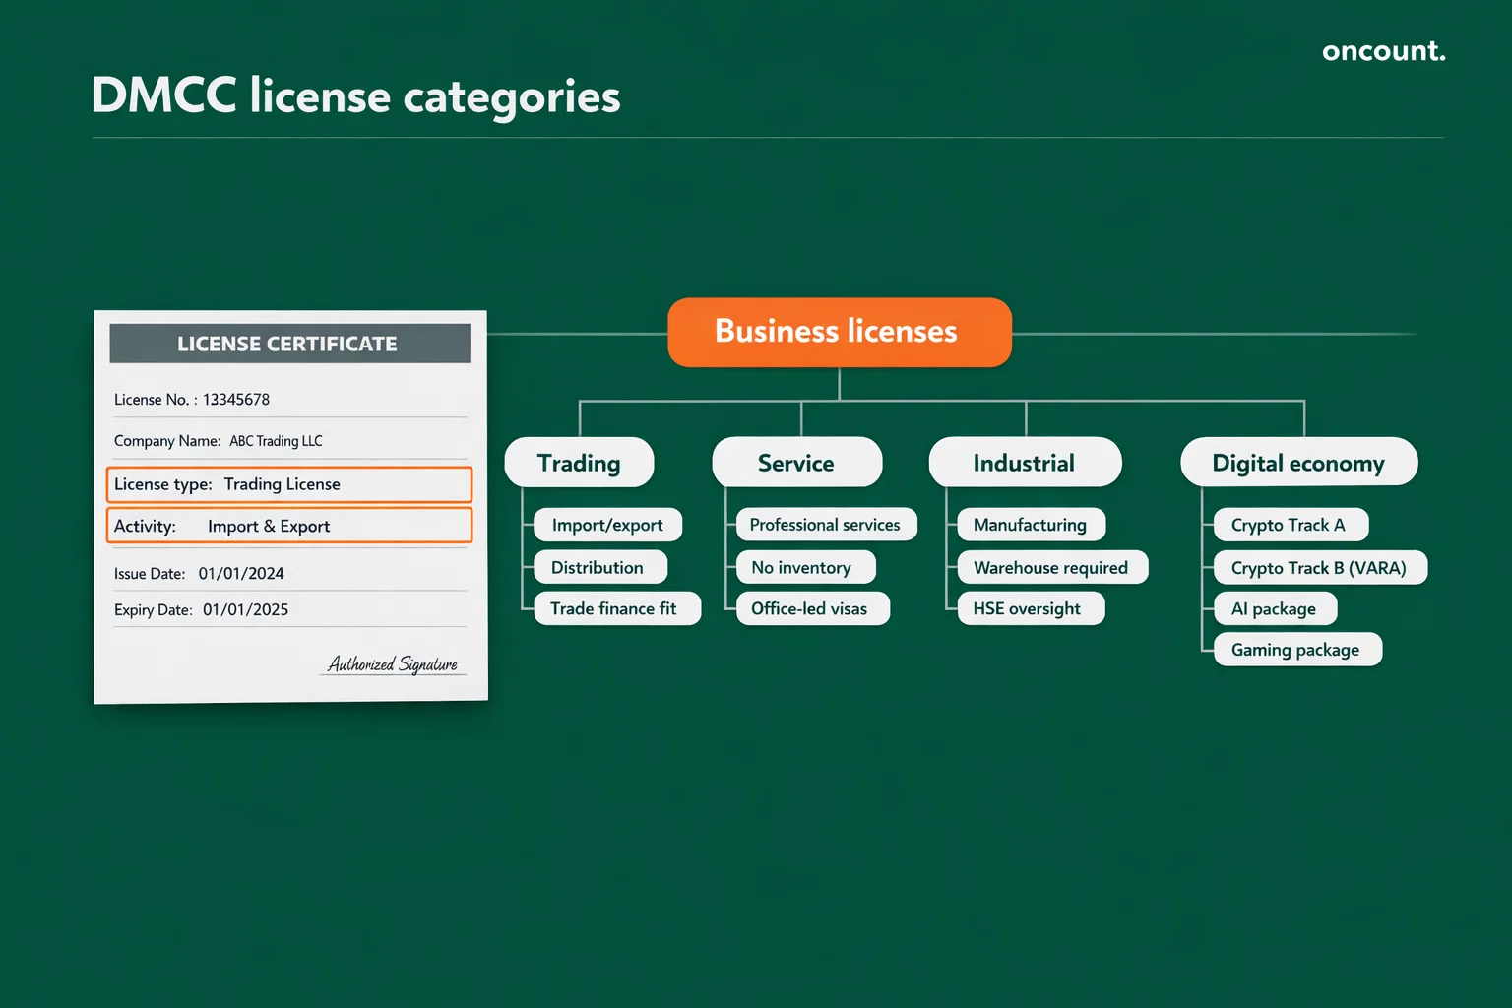
Task: Select the Gaming package item
Action: [x=1296, y=650]
